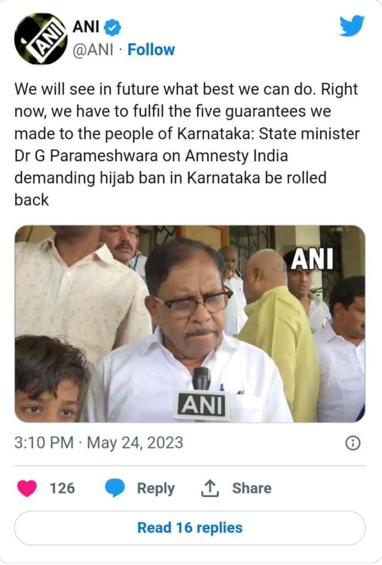Click the share upload arrow icon
The width and height of the screenshot is (382, 565).
[x=209, y=488]
